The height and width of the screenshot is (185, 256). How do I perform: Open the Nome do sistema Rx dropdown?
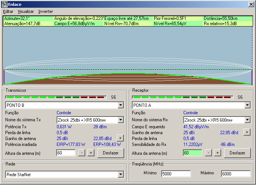pos(247,120)
